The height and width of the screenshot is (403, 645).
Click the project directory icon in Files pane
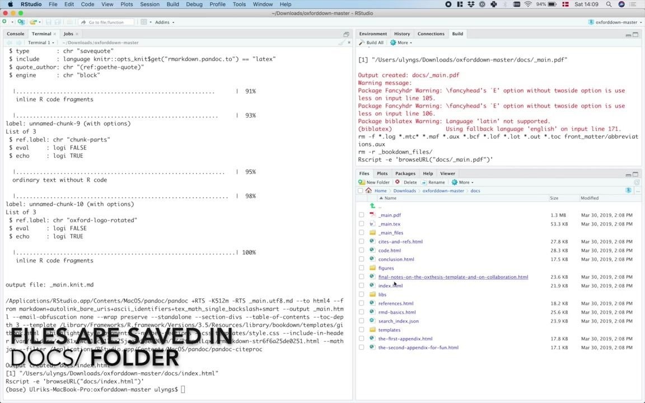point(628,190)
